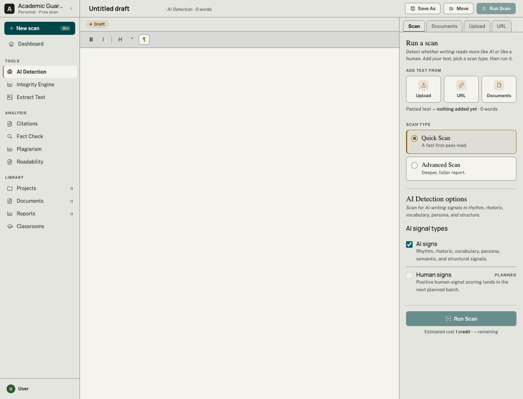
Task: Click the Academic Guard logo icon
Action: pos(9,9)
